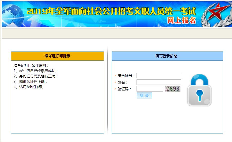
Task: Click the 2019年全军 exam banner title
Action: [x=111, y=11]
